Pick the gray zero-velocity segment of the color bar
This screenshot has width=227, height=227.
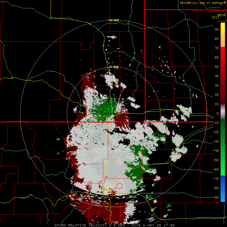[223, 112]
